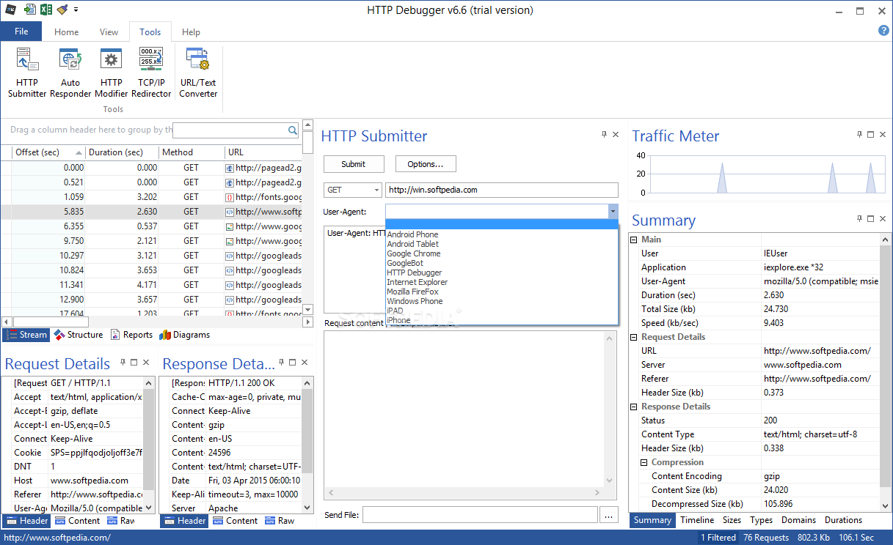Viewport: 893px width, 545px height.
Task: Switch to the View ribbon tab
Action: (x=109, y=32)
